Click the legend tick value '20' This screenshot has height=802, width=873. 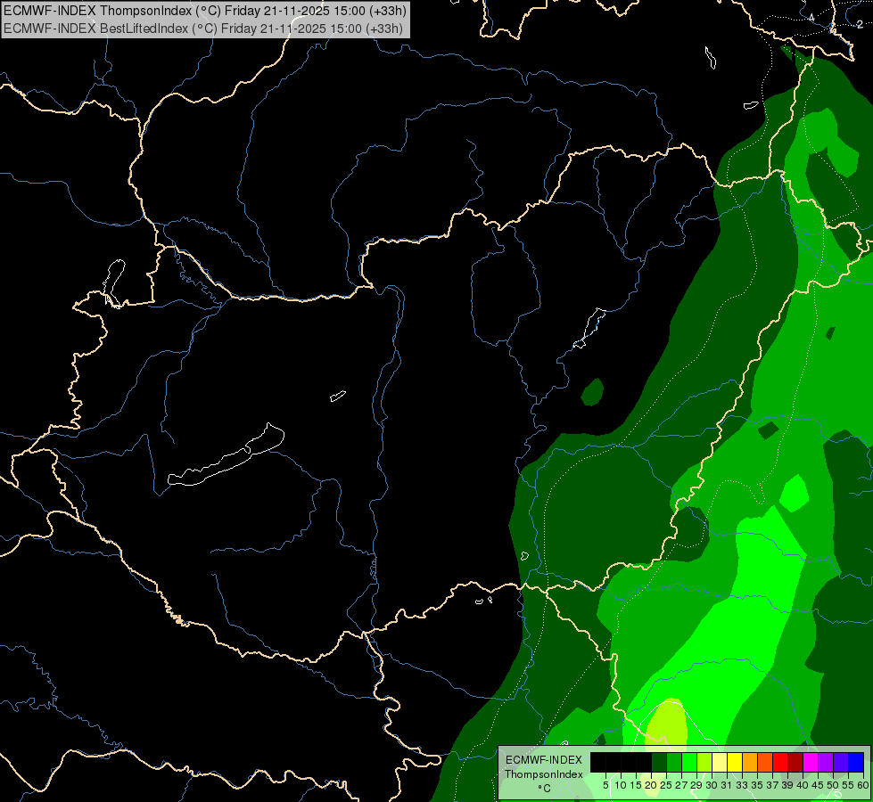[651, 785]
